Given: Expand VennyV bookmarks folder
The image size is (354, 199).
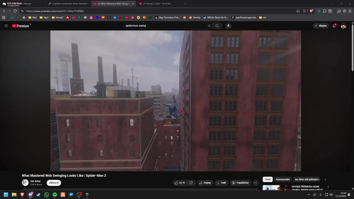Looking at the screenshot, I should 57,17.
